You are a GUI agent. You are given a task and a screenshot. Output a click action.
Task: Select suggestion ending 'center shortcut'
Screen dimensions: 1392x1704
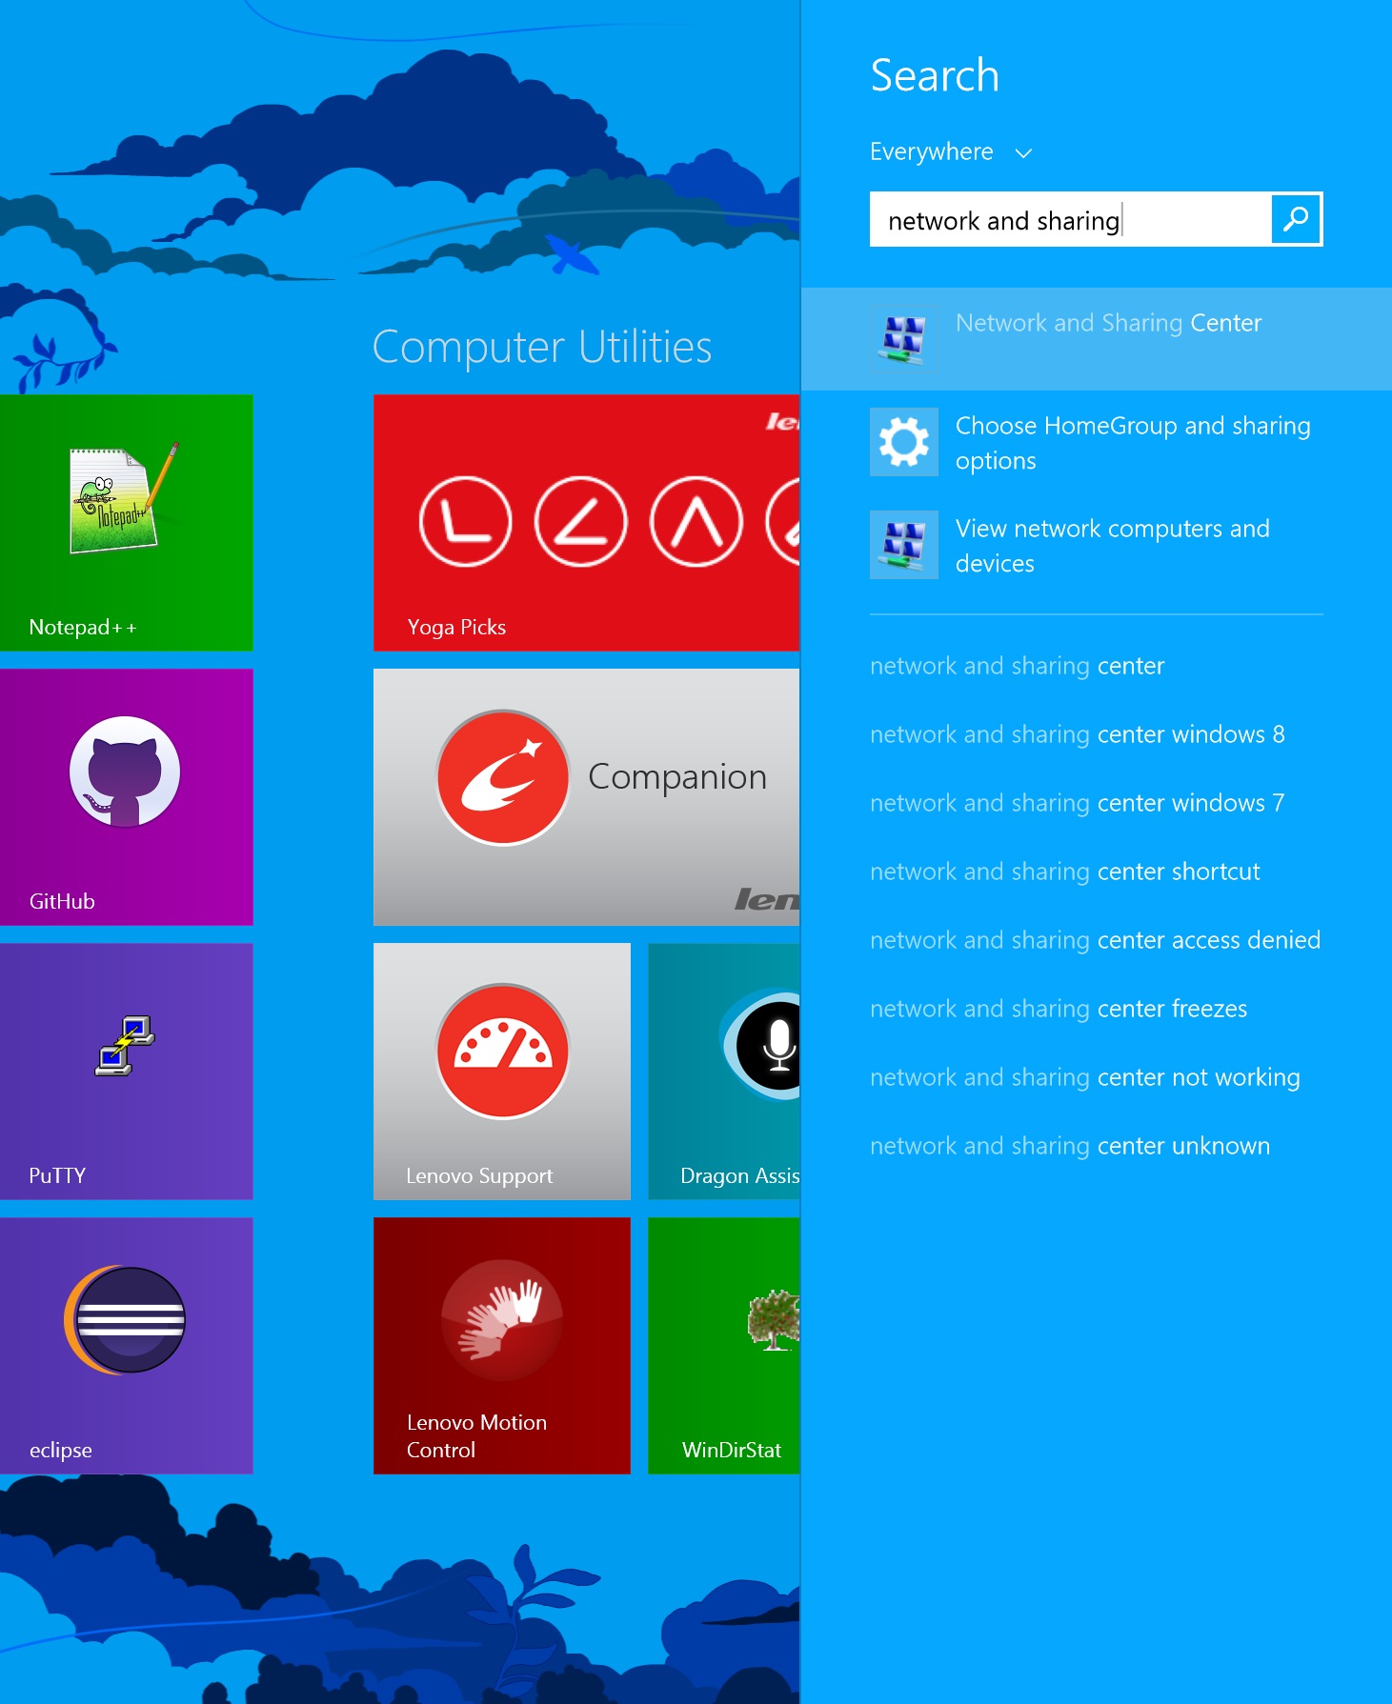coord(1065,872)
